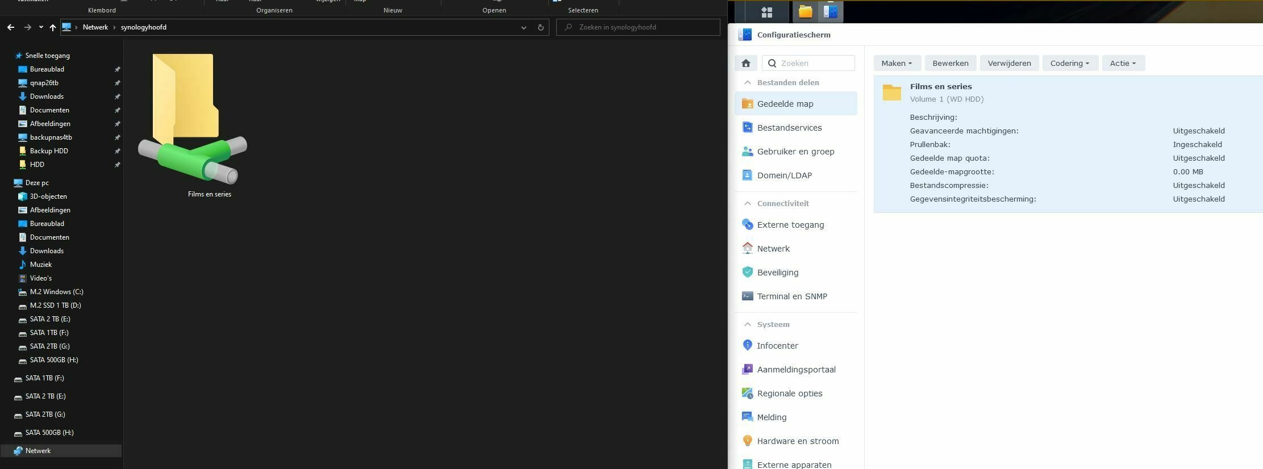Open Gedeelde map settings
The image size is (1263, 469).
click(796, 104)
